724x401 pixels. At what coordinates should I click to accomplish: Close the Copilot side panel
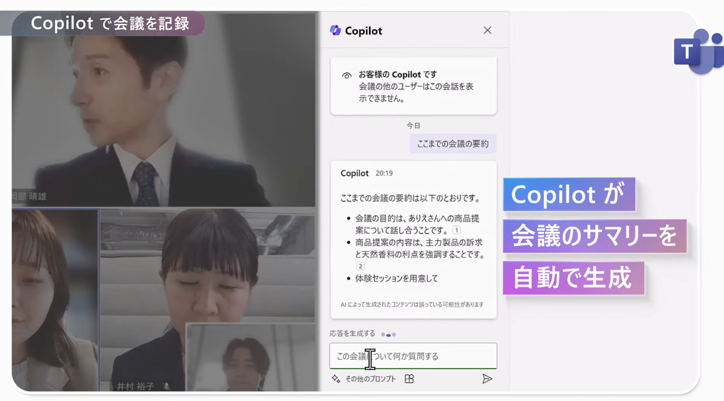pyautogui.click(x=488, y=31)
